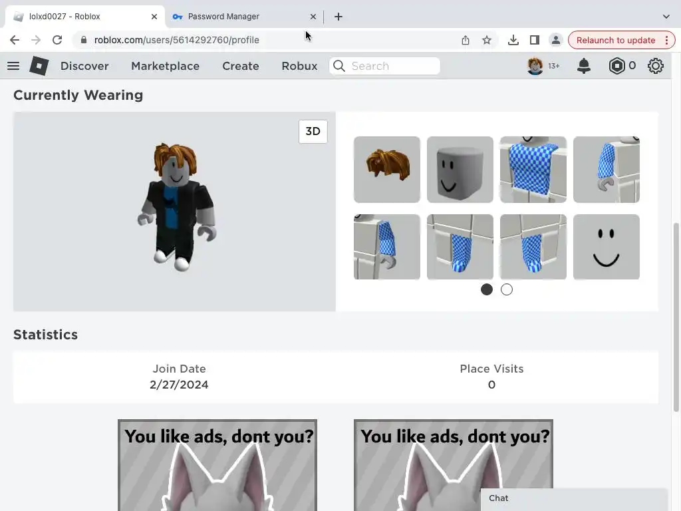This screenshot has height=511, width=681.
Task: Select the second page dot of wearing items
Action: coord(506,289)
